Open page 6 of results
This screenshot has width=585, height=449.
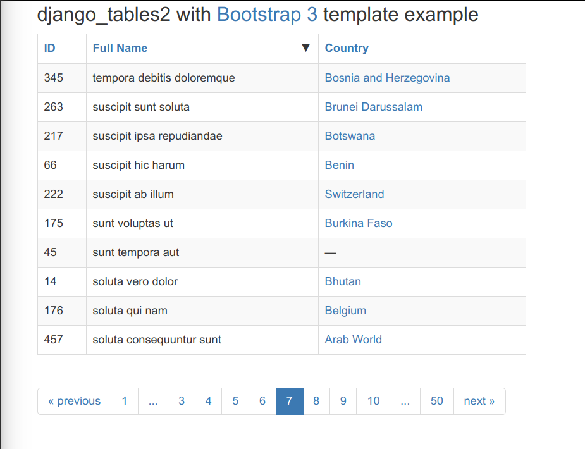click(x=262, y=401)
